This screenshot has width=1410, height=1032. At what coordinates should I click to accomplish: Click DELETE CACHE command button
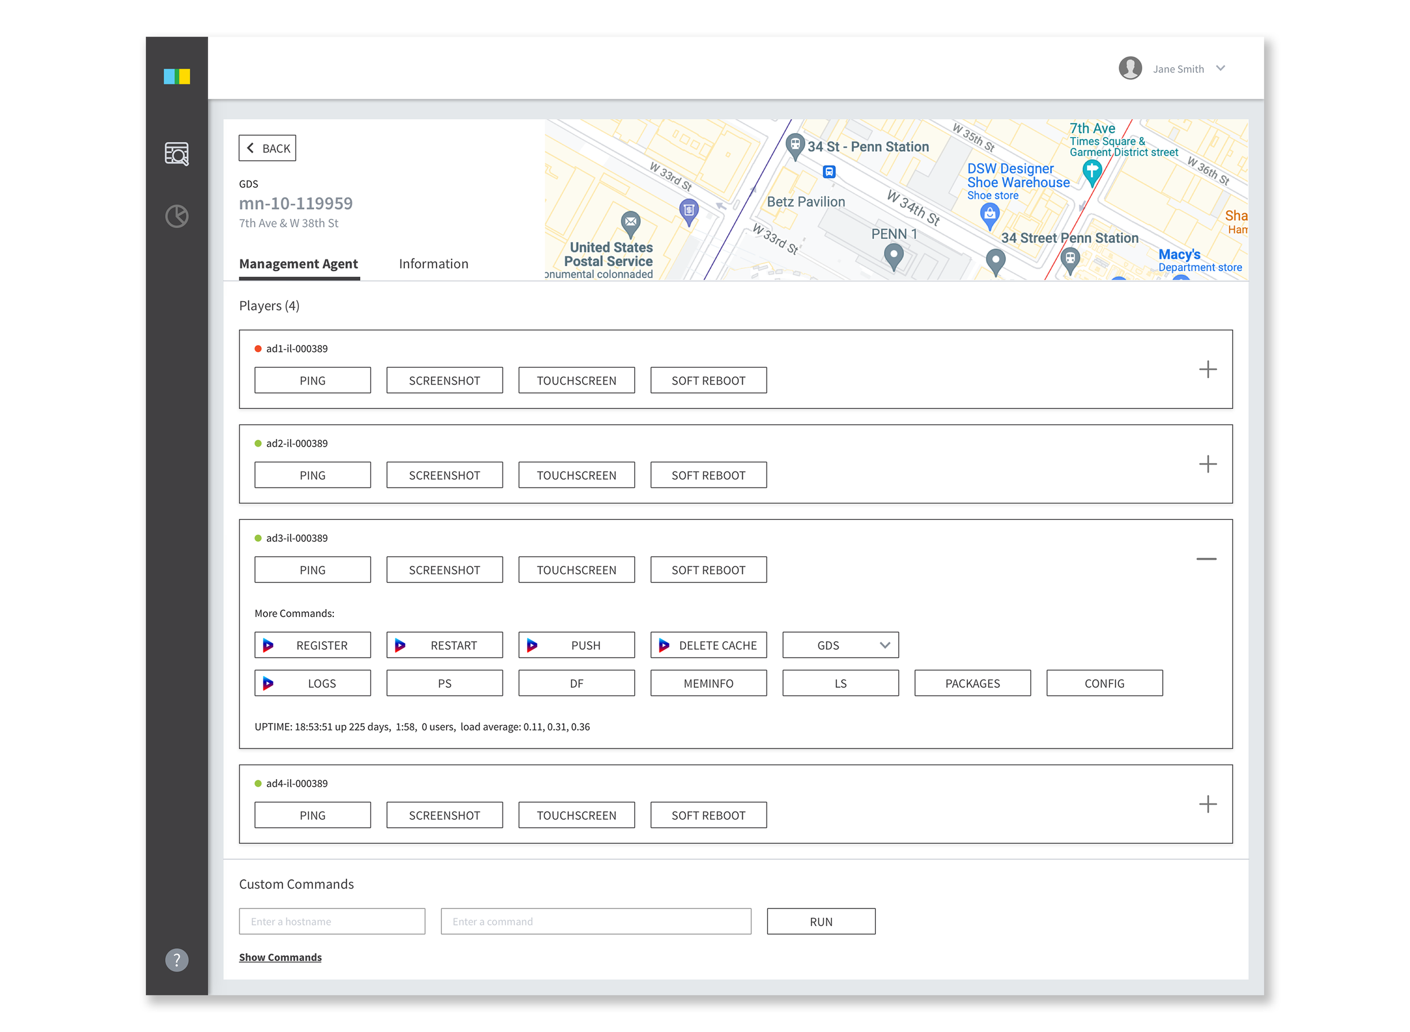[708, 645]
